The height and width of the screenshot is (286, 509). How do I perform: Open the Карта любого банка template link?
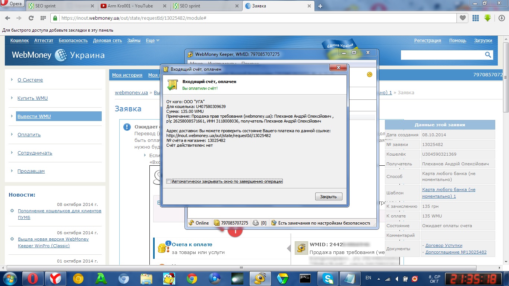449,193
